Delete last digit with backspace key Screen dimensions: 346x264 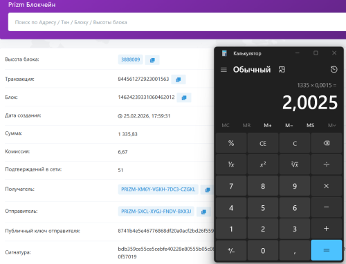(x=327, y=143)
